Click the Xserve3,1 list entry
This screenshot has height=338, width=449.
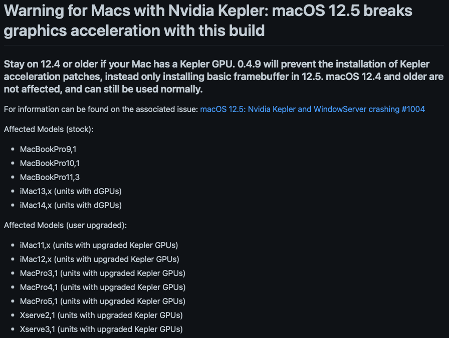pos(101,329)
